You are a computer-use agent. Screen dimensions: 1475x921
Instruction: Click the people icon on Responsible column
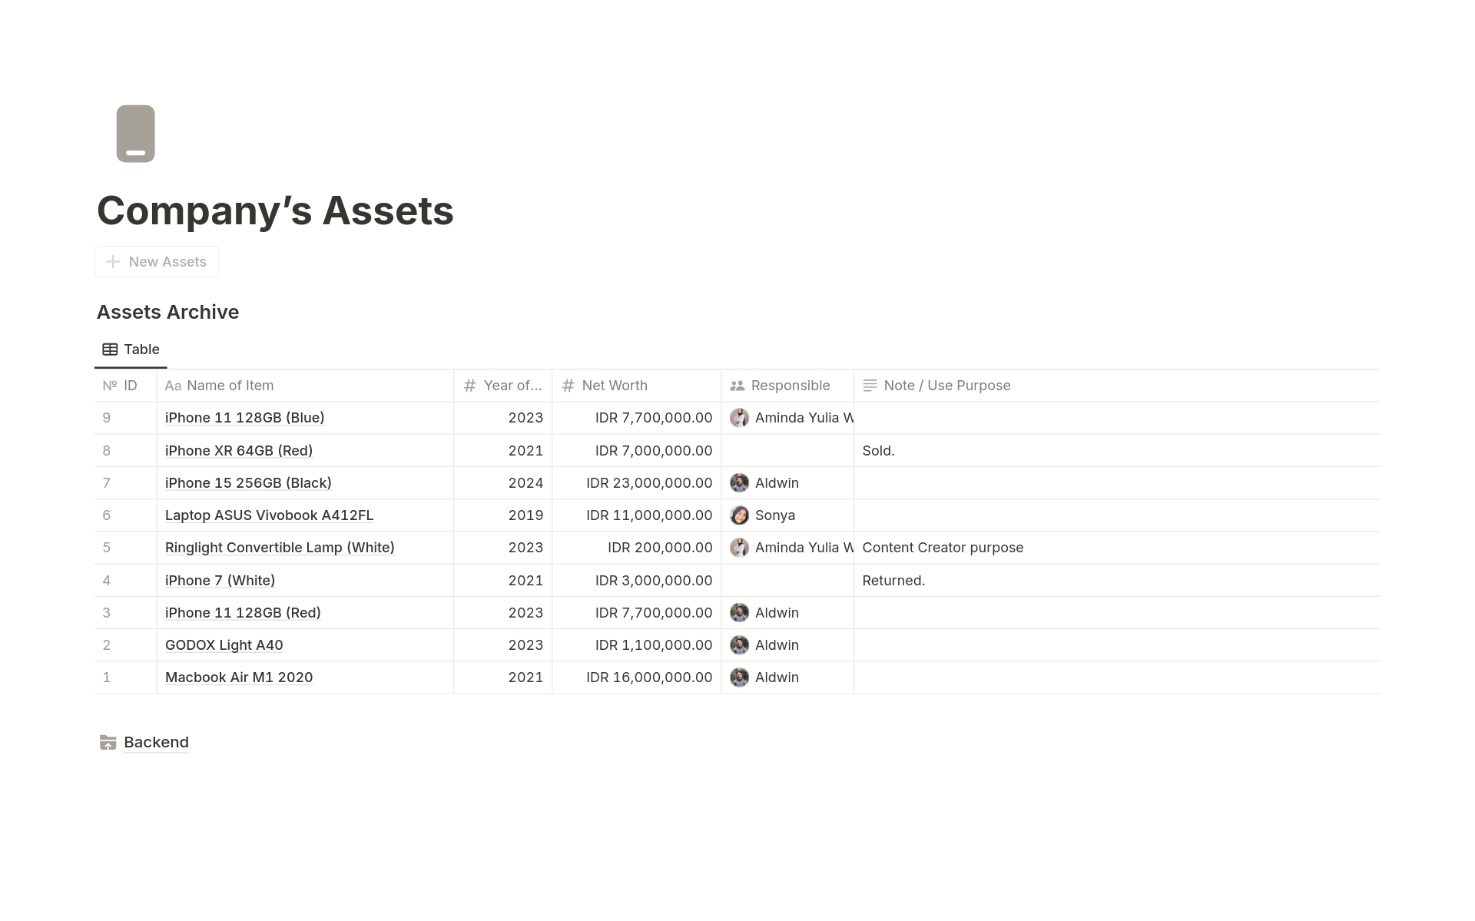click(738, 386)
